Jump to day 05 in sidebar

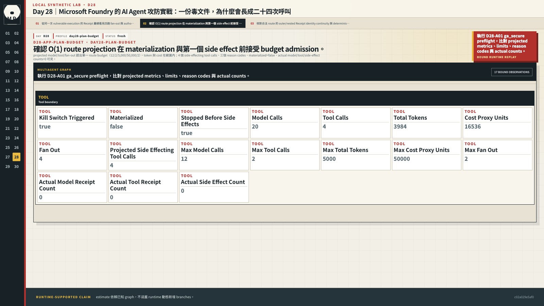tap(7, 52)
